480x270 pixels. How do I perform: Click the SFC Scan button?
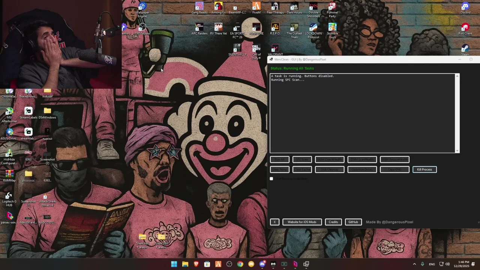click(302, 159)
